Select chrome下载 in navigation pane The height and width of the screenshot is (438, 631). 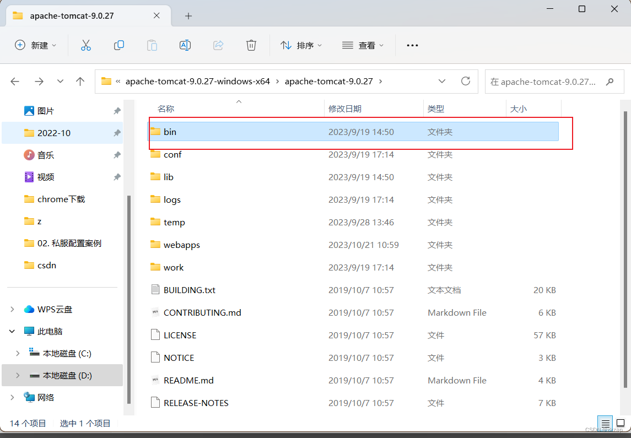coord(62,199)
